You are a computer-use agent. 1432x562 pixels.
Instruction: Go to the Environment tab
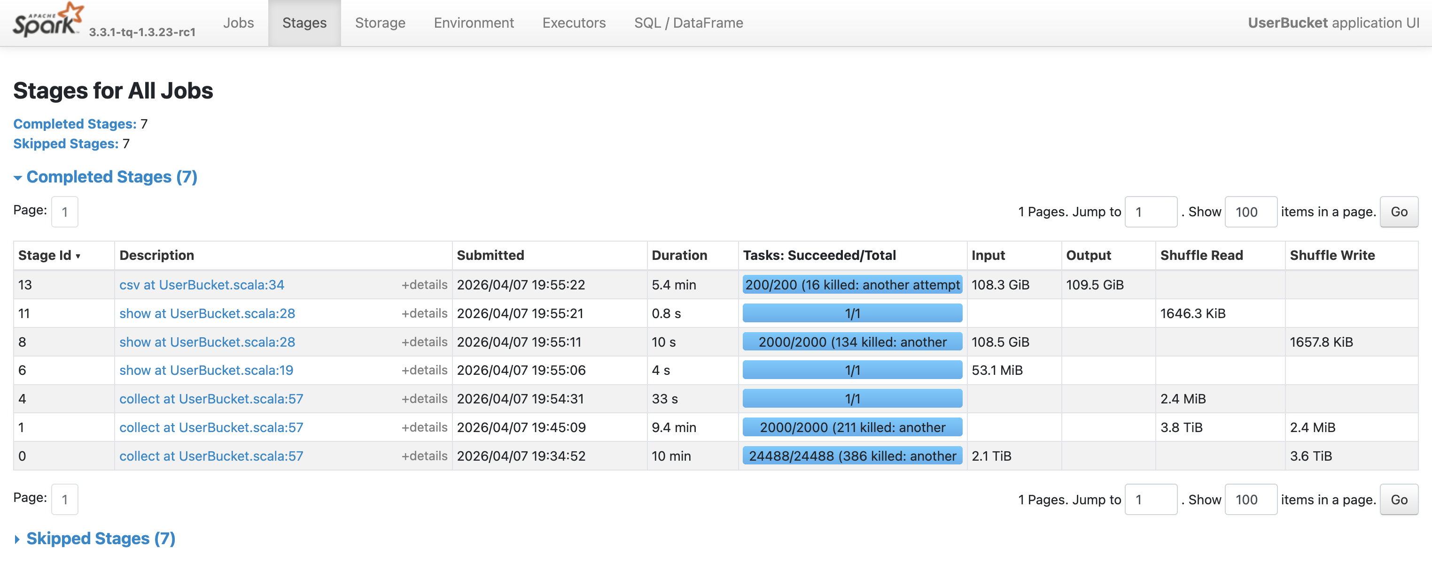[474, 23]
